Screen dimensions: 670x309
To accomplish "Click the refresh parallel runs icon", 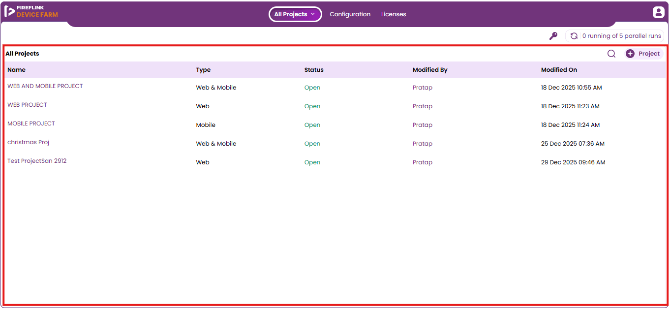I will tap(574, 36).
